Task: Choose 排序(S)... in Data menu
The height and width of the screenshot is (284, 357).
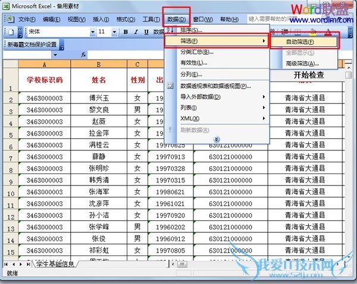Action: pos(217,30)
